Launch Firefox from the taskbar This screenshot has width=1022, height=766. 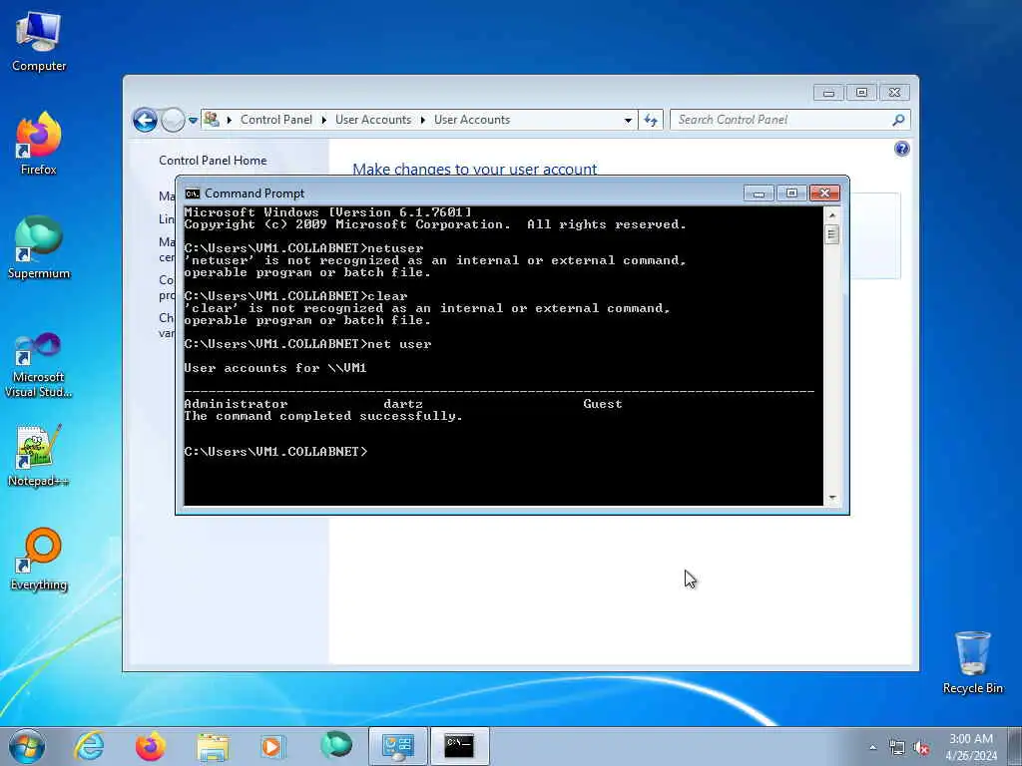151,746
